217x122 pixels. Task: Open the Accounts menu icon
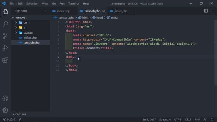[5, 98]
